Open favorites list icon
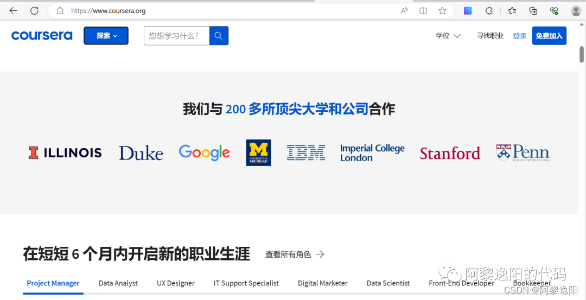 click(512, 11)
